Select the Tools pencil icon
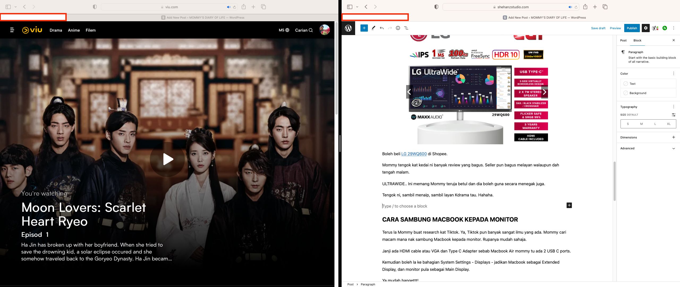 pos(373,28)
